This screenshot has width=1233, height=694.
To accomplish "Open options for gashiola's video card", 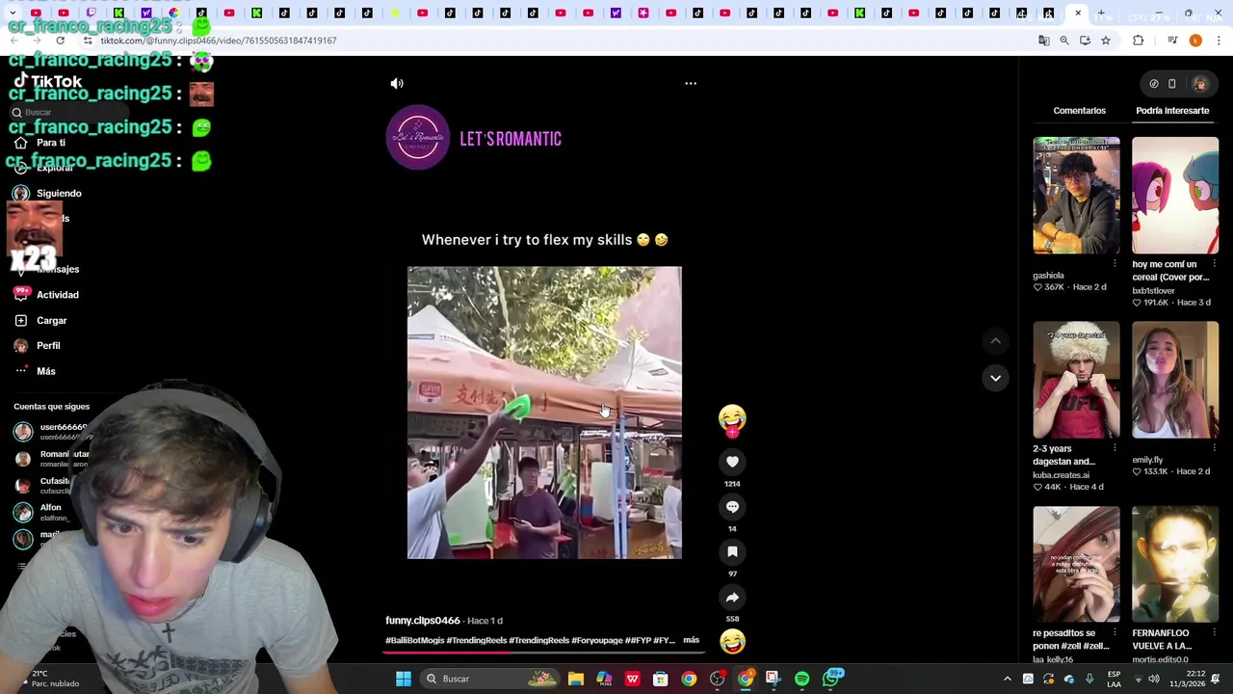I will pos(1115,264).
